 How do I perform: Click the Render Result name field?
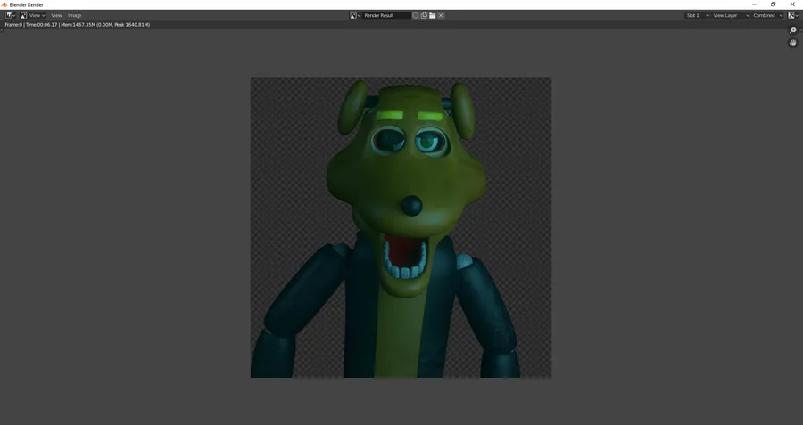coord(386,15)
